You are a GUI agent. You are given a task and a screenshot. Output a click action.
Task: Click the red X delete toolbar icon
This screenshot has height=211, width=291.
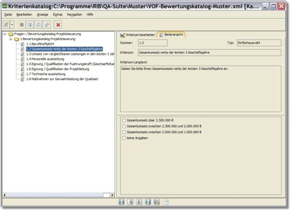coord(58,25)
